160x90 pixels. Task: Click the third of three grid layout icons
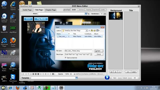38,74
